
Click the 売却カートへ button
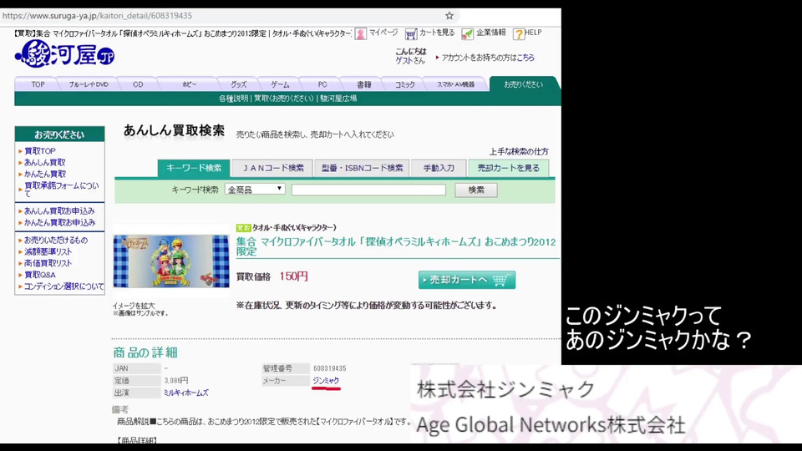pos(466,280)
